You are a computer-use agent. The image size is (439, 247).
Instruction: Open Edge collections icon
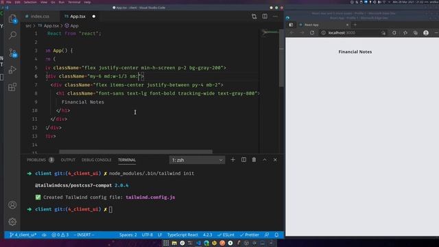point(415,33)
